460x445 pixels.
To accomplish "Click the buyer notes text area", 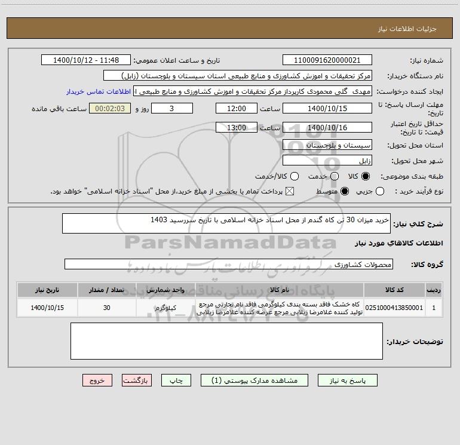I will (x=226, y=341).
